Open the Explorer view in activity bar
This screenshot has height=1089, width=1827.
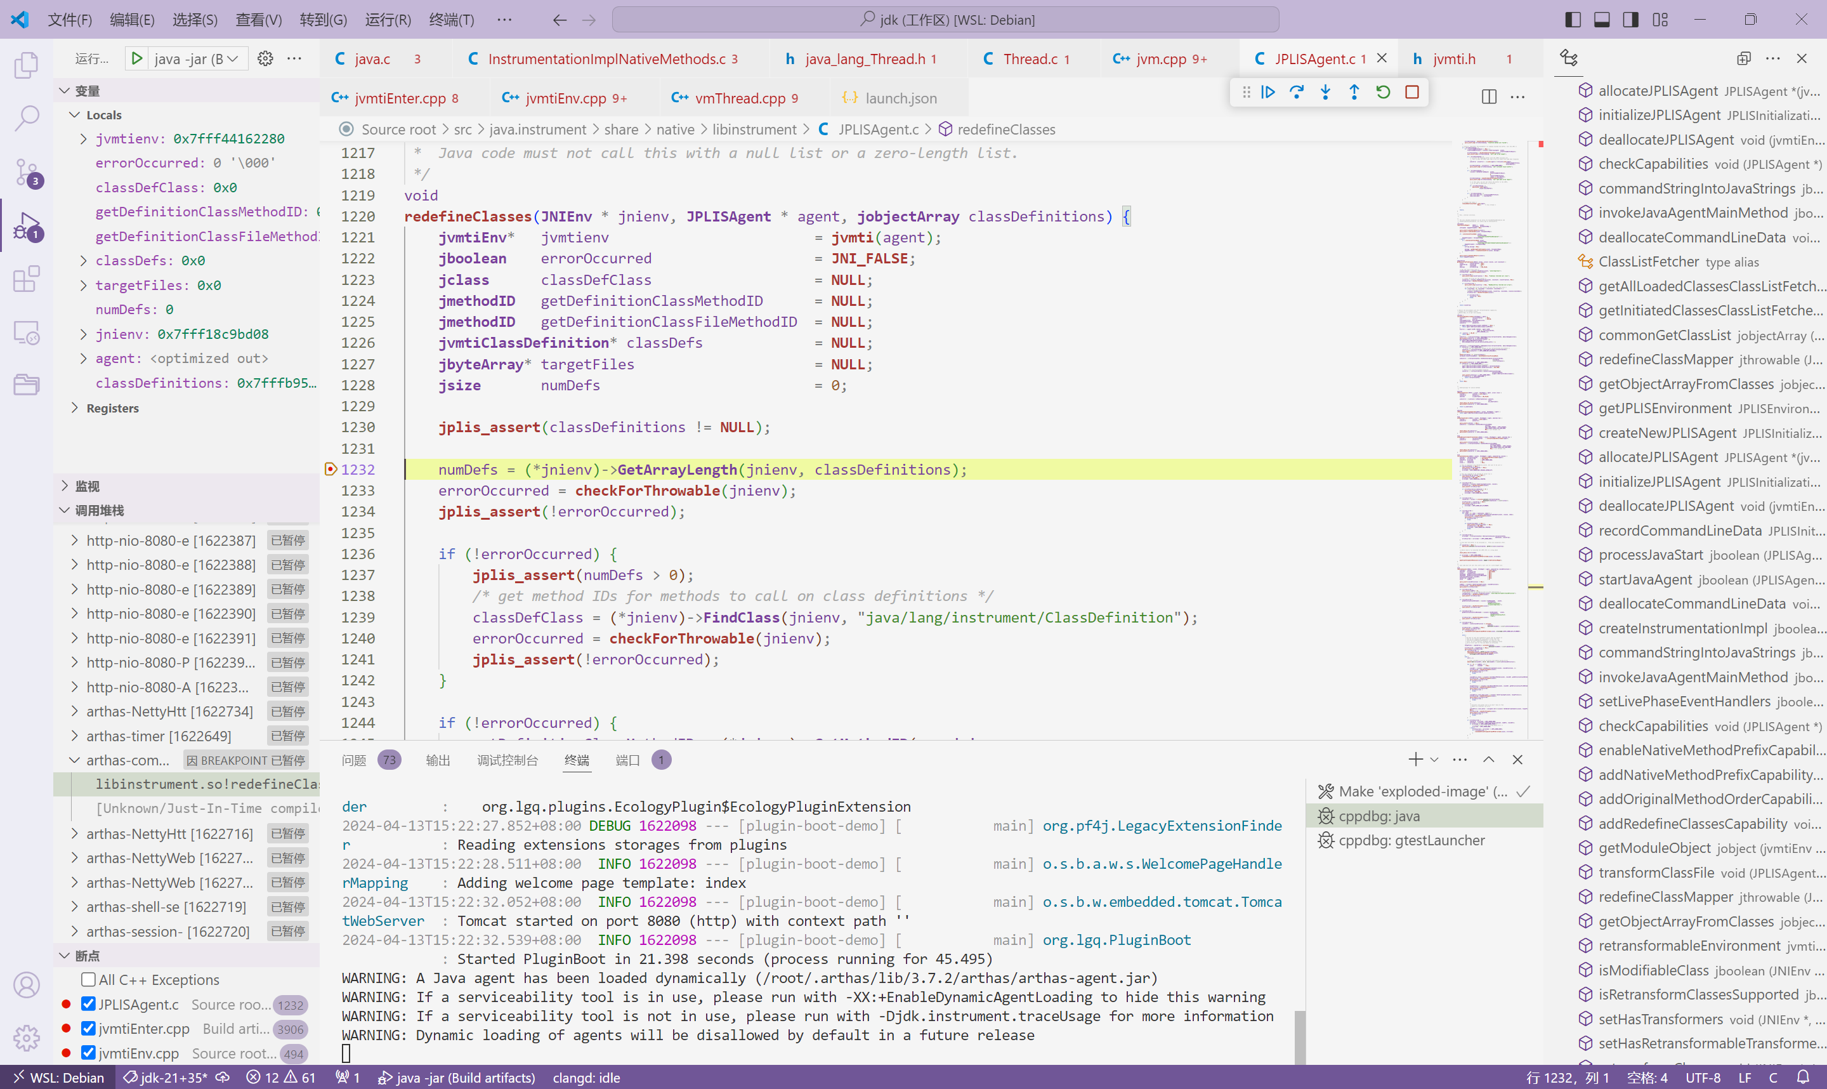27,65
